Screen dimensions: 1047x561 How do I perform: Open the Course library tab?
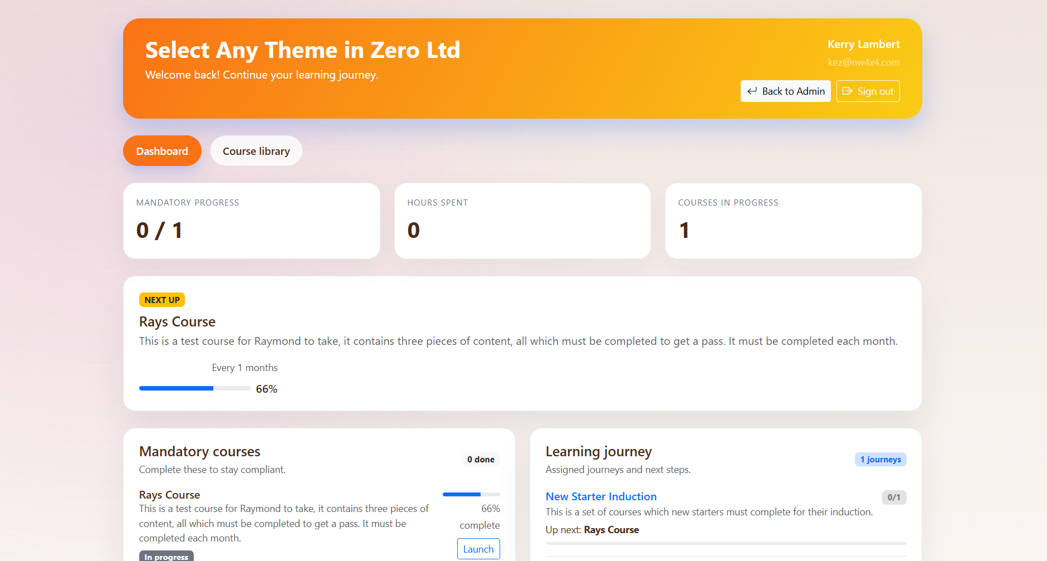tap(256, 151)
